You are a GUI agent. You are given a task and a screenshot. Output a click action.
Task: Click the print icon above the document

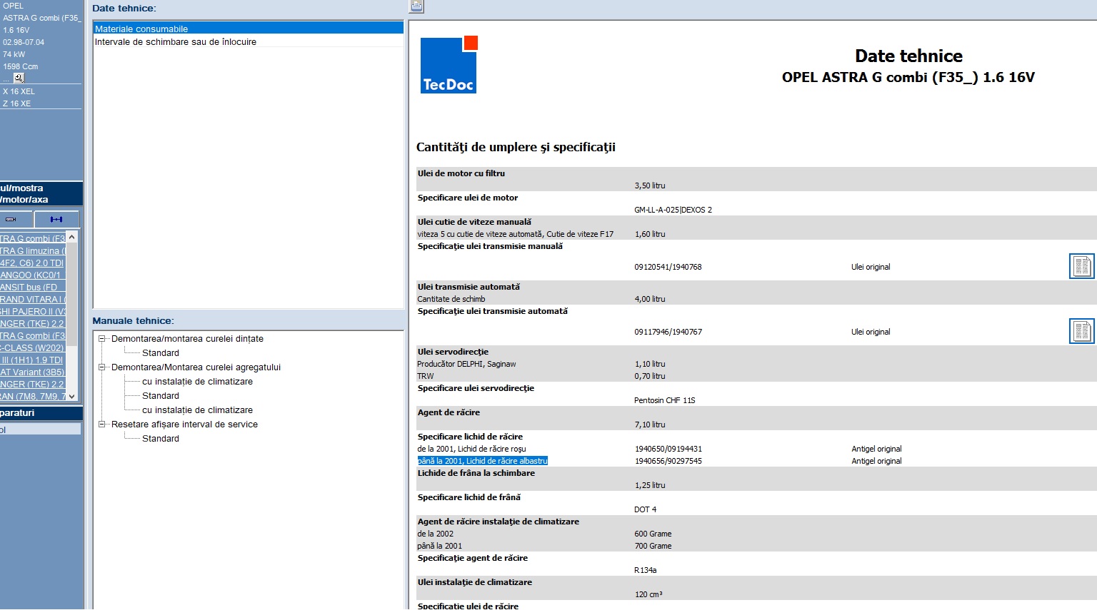coord(416,6)
